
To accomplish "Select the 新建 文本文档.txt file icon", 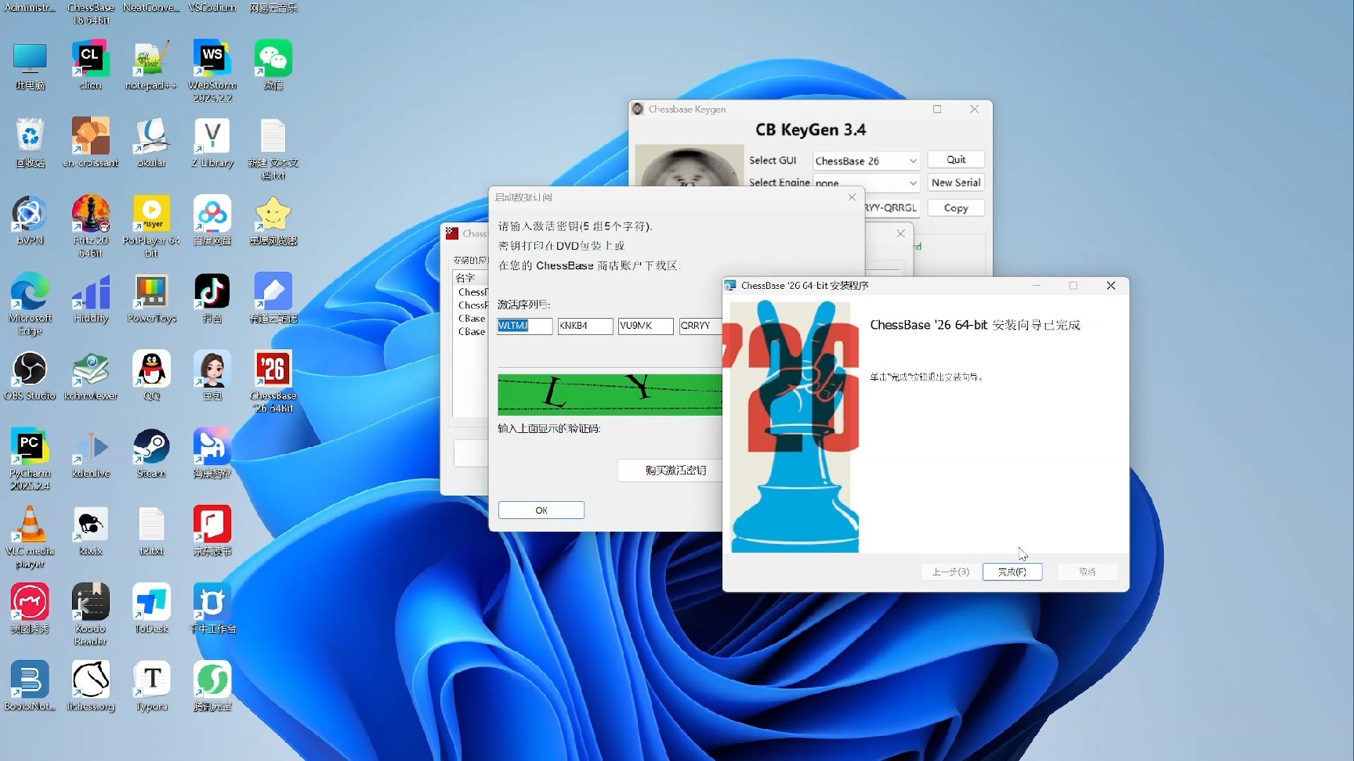I will pyautogui.click(x=273, y=149).
